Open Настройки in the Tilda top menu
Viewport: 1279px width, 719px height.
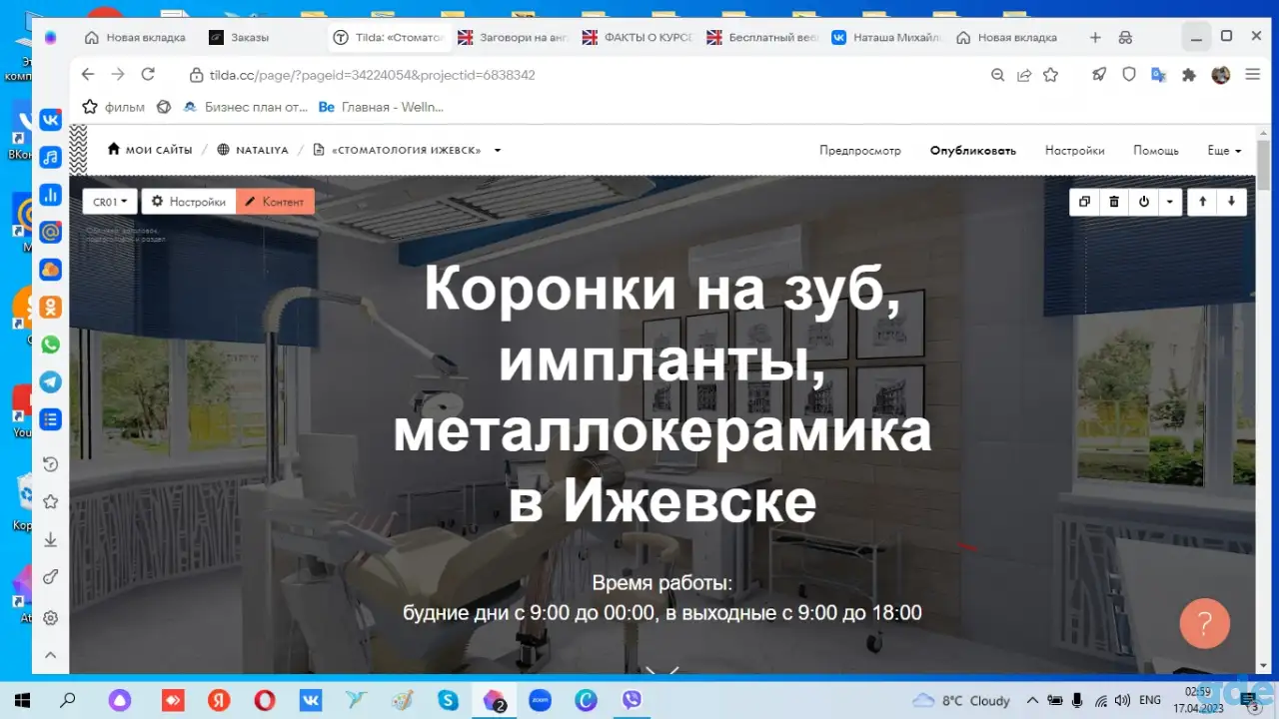coord(1075,151)
